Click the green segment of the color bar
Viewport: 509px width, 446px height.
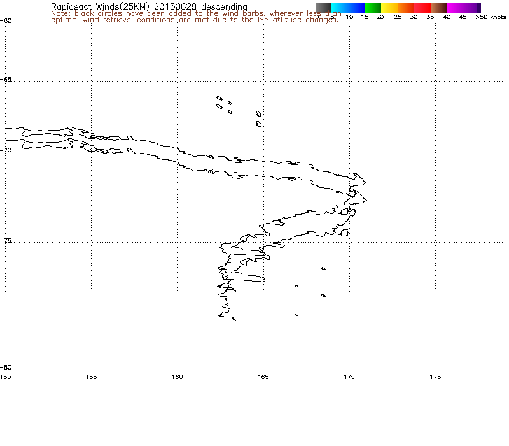(x=373, y=8)
